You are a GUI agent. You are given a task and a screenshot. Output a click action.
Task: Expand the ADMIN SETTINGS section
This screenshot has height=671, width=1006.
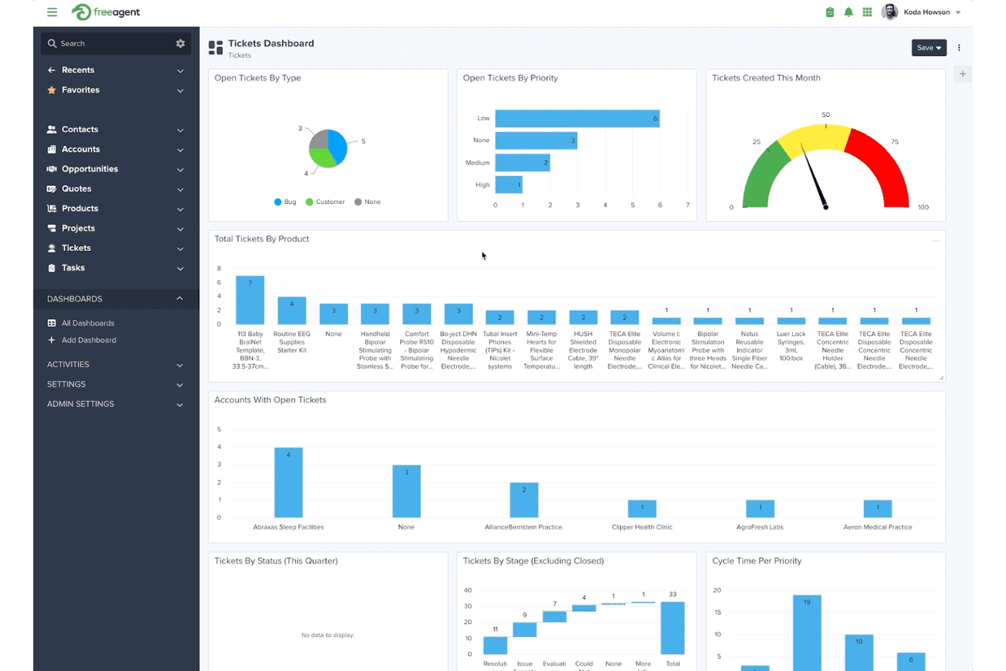pyautogui.click(x=116, y=404)
